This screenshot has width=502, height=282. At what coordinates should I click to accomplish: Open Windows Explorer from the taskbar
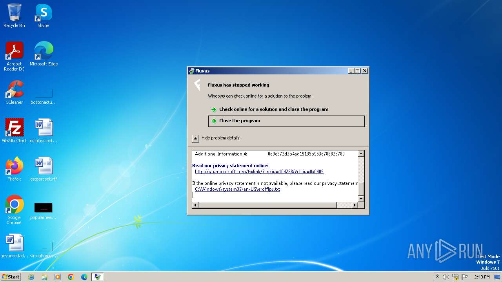tap(44, 277)
